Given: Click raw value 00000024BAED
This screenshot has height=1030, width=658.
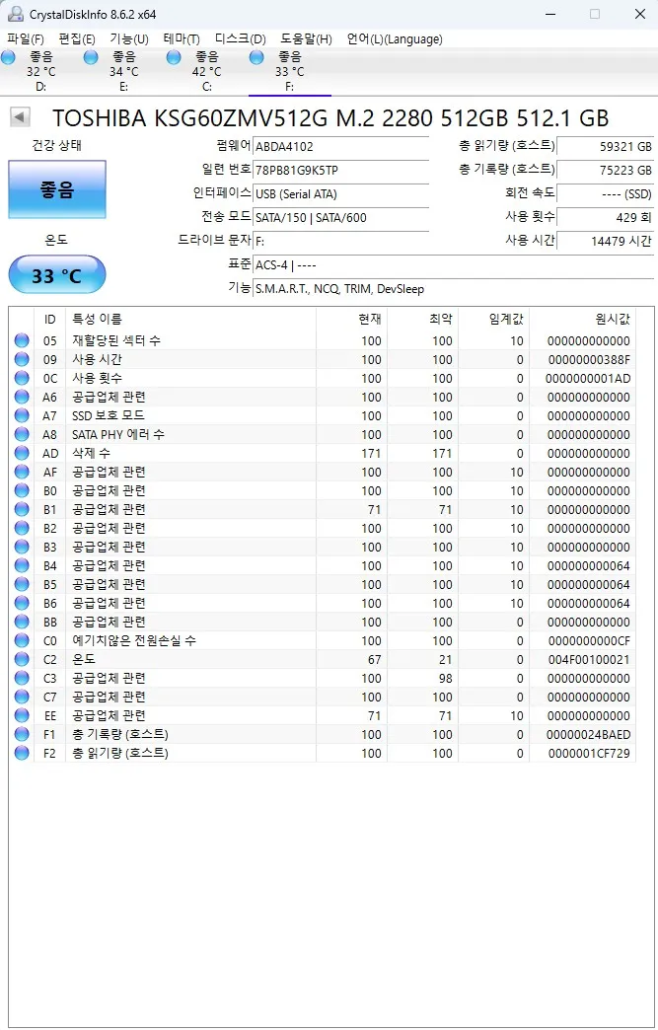Looking at the screenshot, I should pyautogui.click(x=588, y=734).
